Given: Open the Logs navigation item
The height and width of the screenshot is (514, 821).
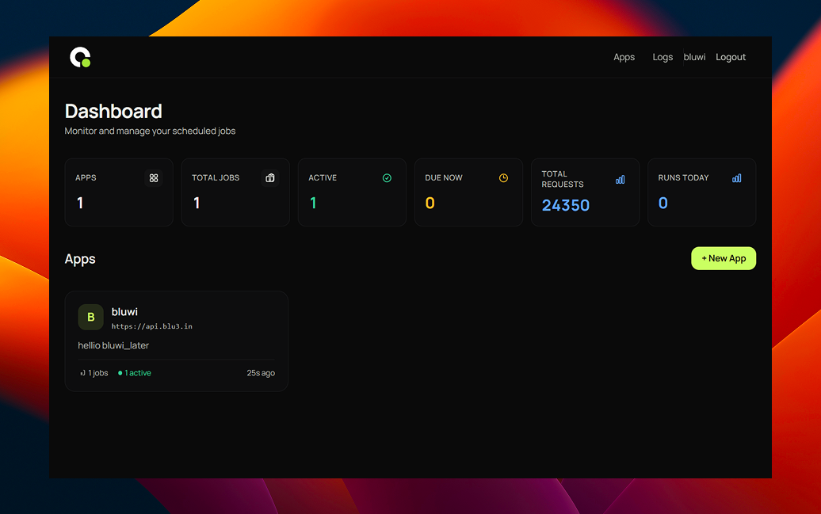Looking at the screenshot, I should click(x=663, y=57).
